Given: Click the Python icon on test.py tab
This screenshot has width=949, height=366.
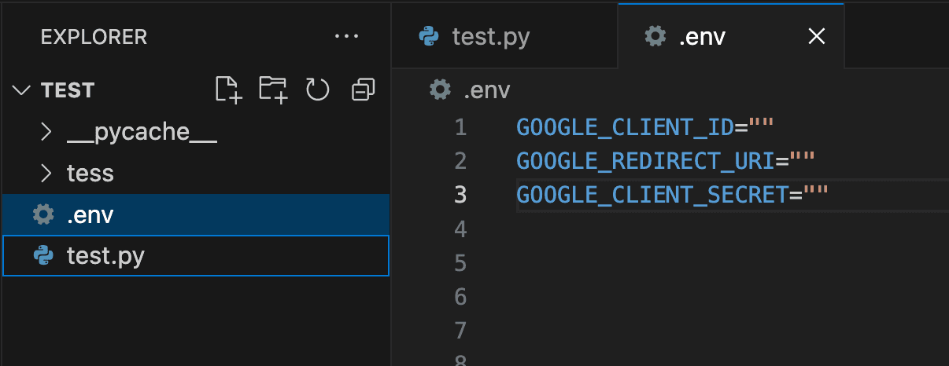Looking at the screenshot, I should click(x=428, y=36).
